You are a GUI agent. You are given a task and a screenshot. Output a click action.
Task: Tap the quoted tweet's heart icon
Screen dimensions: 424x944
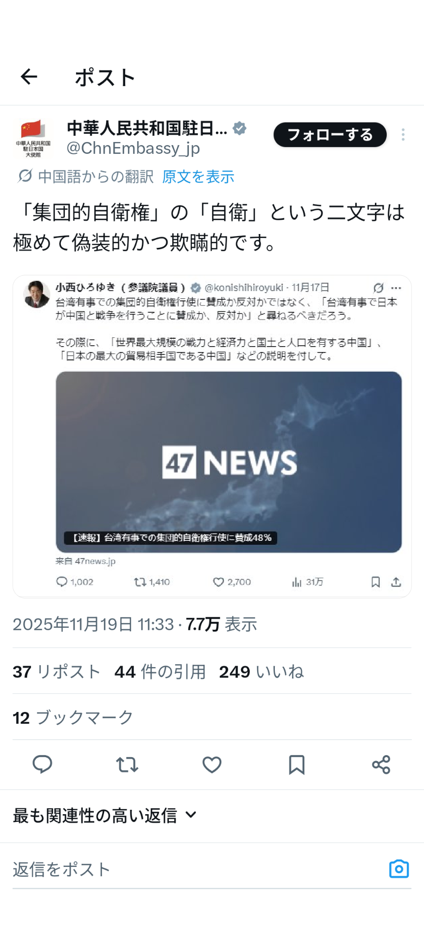click(218, 582)
